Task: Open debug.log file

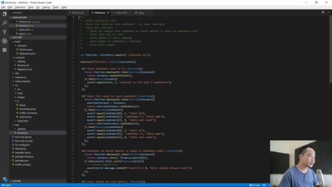Action: click(38, 149)
